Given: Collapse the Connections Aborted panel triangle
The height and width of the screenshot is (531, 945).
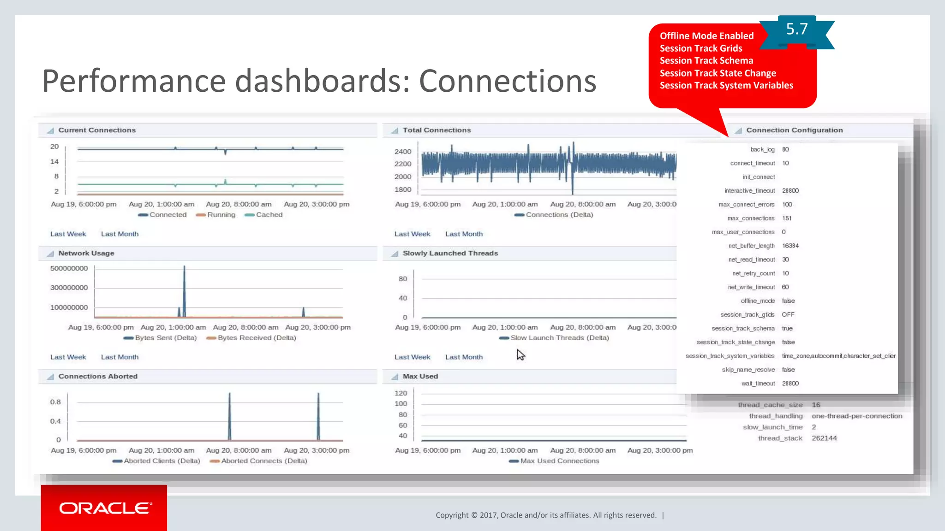Looking at the screenshot, I should [x=50, y=377].
